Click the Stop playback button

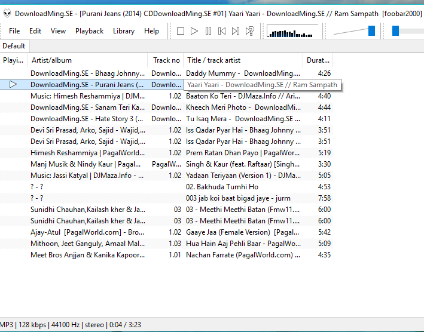click(x=181, y=31)
